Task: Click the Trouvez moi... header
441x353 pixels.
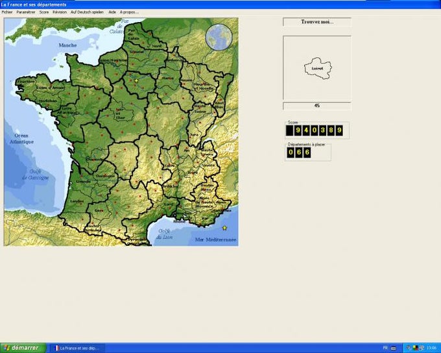Action: point(317,21)
